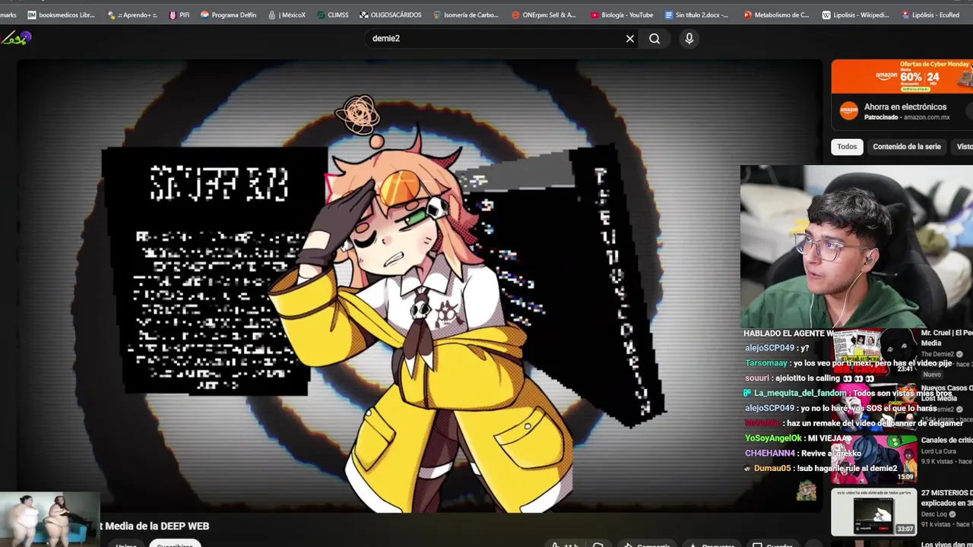Open Biología - YouTube bookmark

621,14
